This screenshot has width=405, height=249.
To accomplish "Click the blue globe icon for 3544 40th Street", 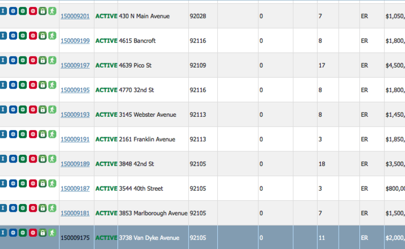I will pos(13,183).
